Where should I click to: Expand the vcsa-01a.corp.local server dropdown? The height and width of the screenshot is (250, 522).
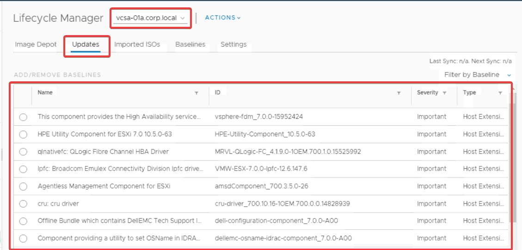click(150, 18)
